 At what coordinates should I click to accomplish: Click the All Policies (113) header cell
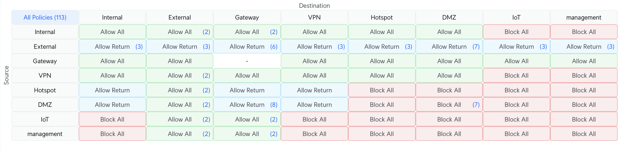click(45, 17)
